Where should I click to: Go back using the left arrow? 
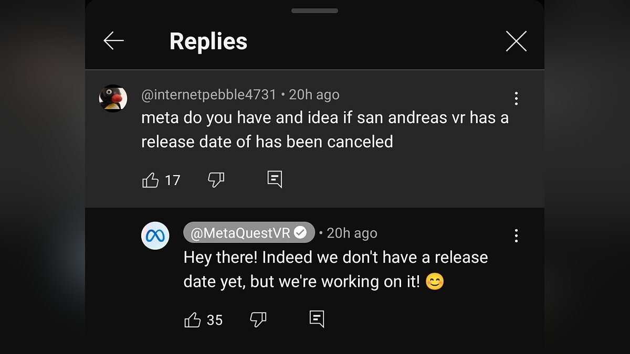coord(113,41)
